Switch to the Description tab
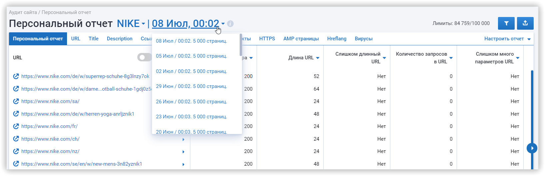The width and height of the screenshot is (545, 176). (x=120, y=39)
